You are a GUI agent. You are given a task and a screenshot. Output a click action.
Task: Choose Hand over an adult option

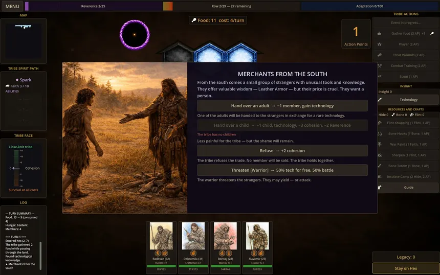[x=282, y=106]
